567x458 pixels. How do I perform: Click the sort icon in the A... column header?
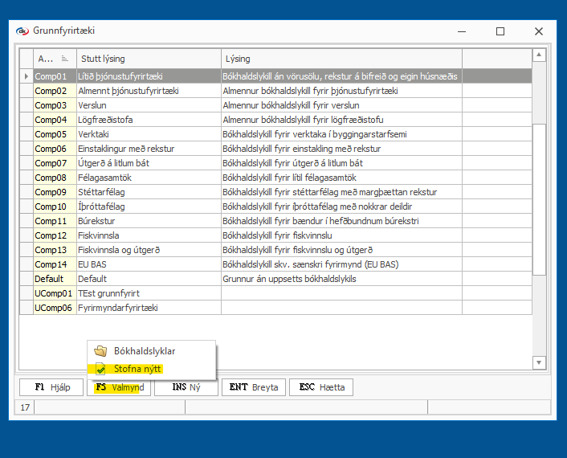[64, 59]
